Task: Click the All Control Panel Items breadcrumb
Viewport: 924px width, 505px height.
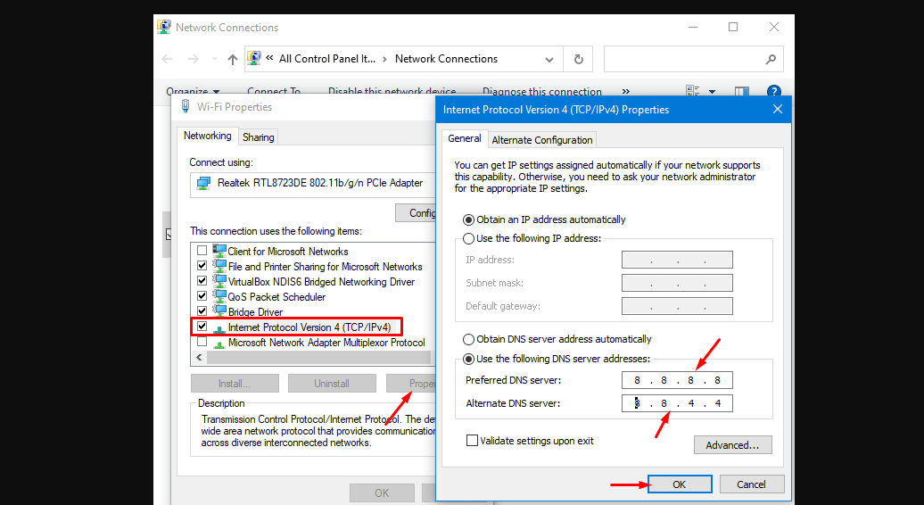Action: (327, 59)
